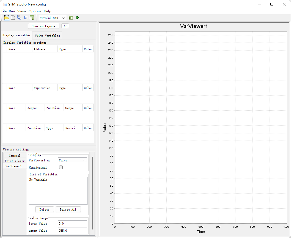
Task: Click the Delete All button
Action: (x=68, y=209)
